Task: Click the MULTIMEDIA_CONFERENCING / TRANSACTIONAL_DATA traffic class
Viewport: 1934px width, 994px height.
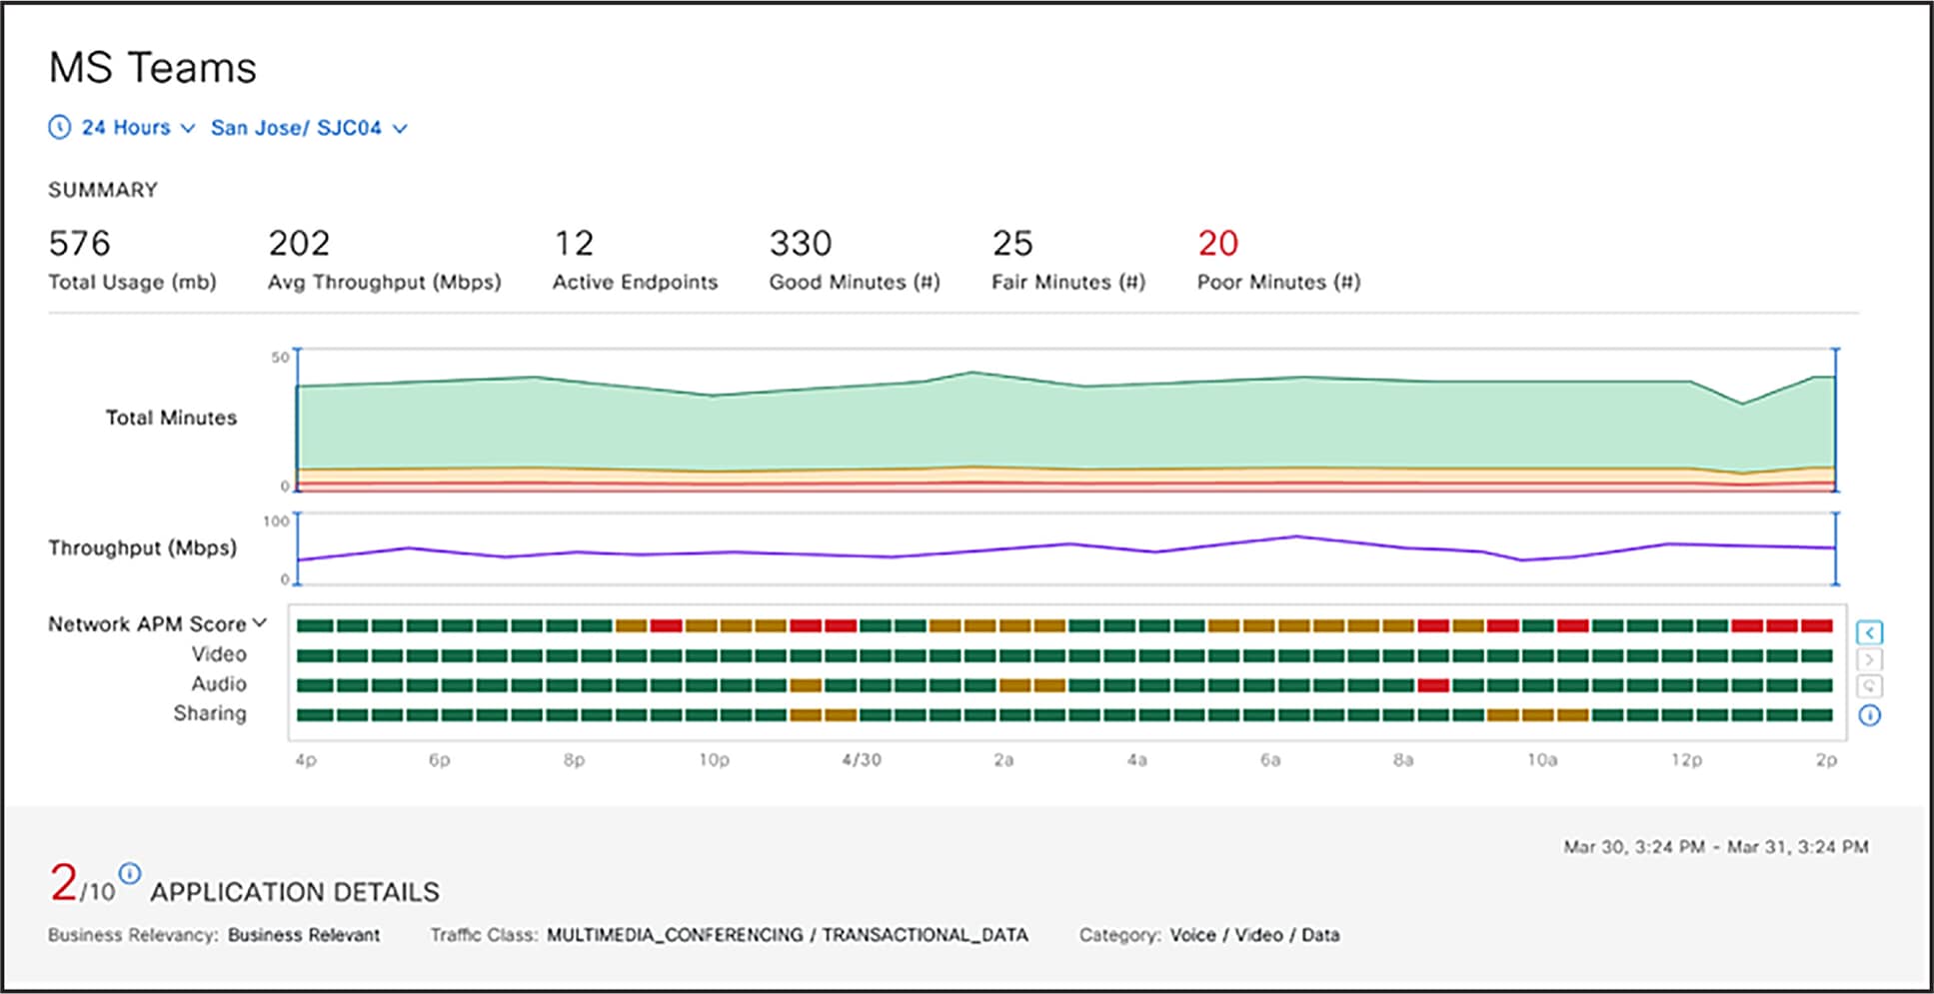Action: click(x=788, y=935)
